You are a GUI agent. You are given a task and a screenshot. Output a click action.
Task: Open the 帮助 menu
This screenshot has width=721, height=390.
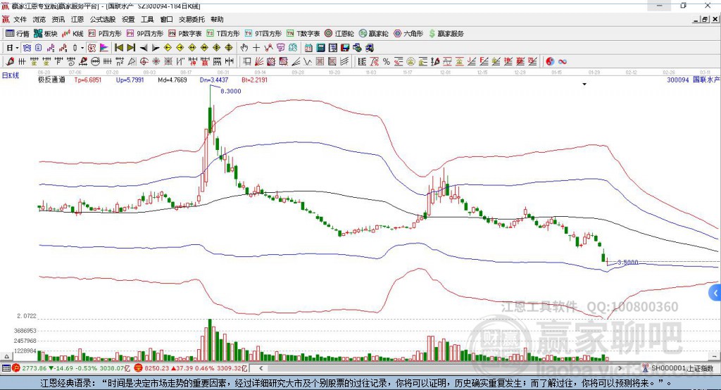(x=217, y=19)
